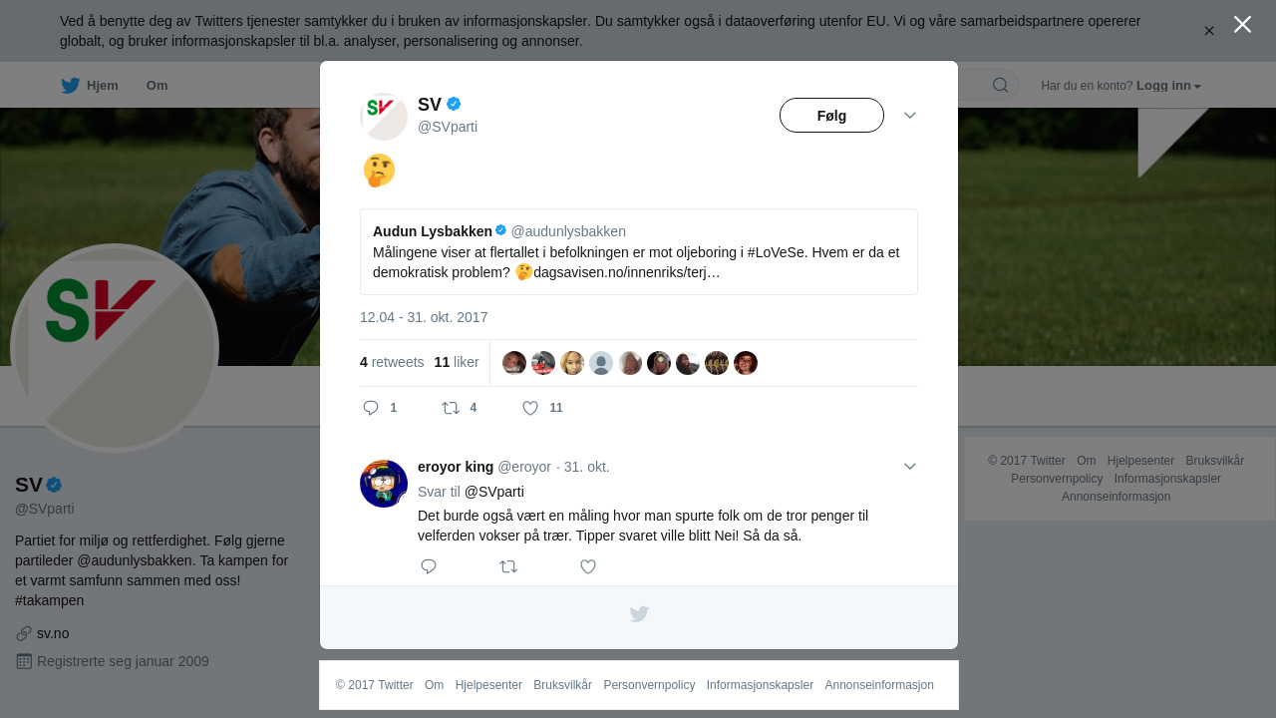Click the reply icon under SV's tweet

click(x=371, y=408)
